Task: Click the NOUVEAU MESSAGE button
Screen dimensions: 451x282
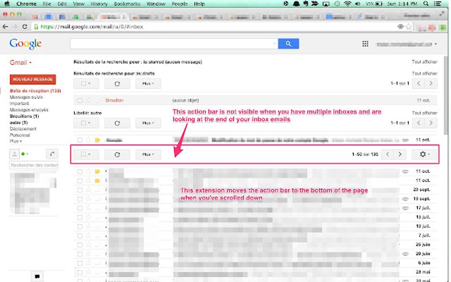Action: pyautogui.click(x=33, y=79)
